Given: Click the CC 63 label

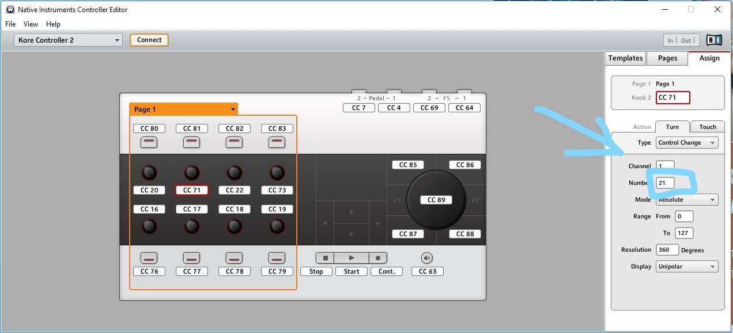Looking at the screenshot, I should 428,271.
